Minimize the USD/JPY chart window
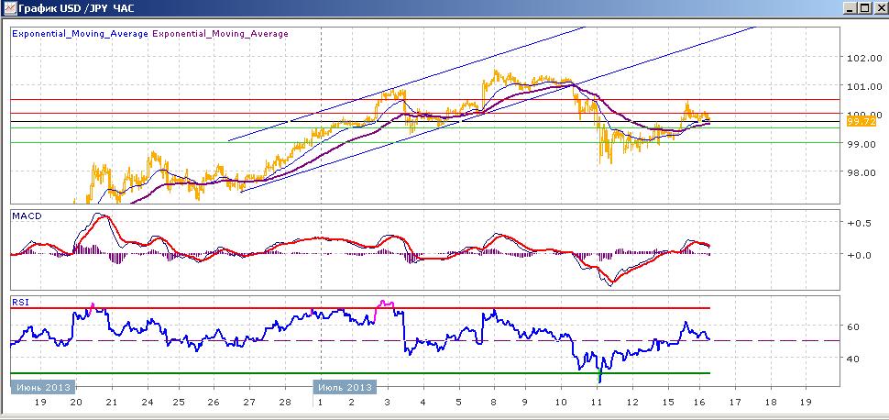Viewport: 889px width, 420px height. pos(851,8)
